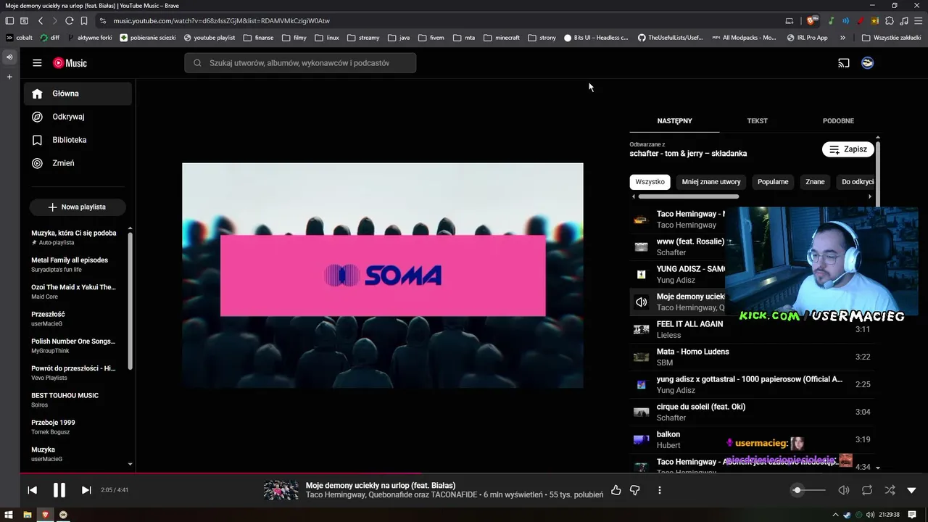Switch to the PODOBNE tab

(x=838, y=121)
